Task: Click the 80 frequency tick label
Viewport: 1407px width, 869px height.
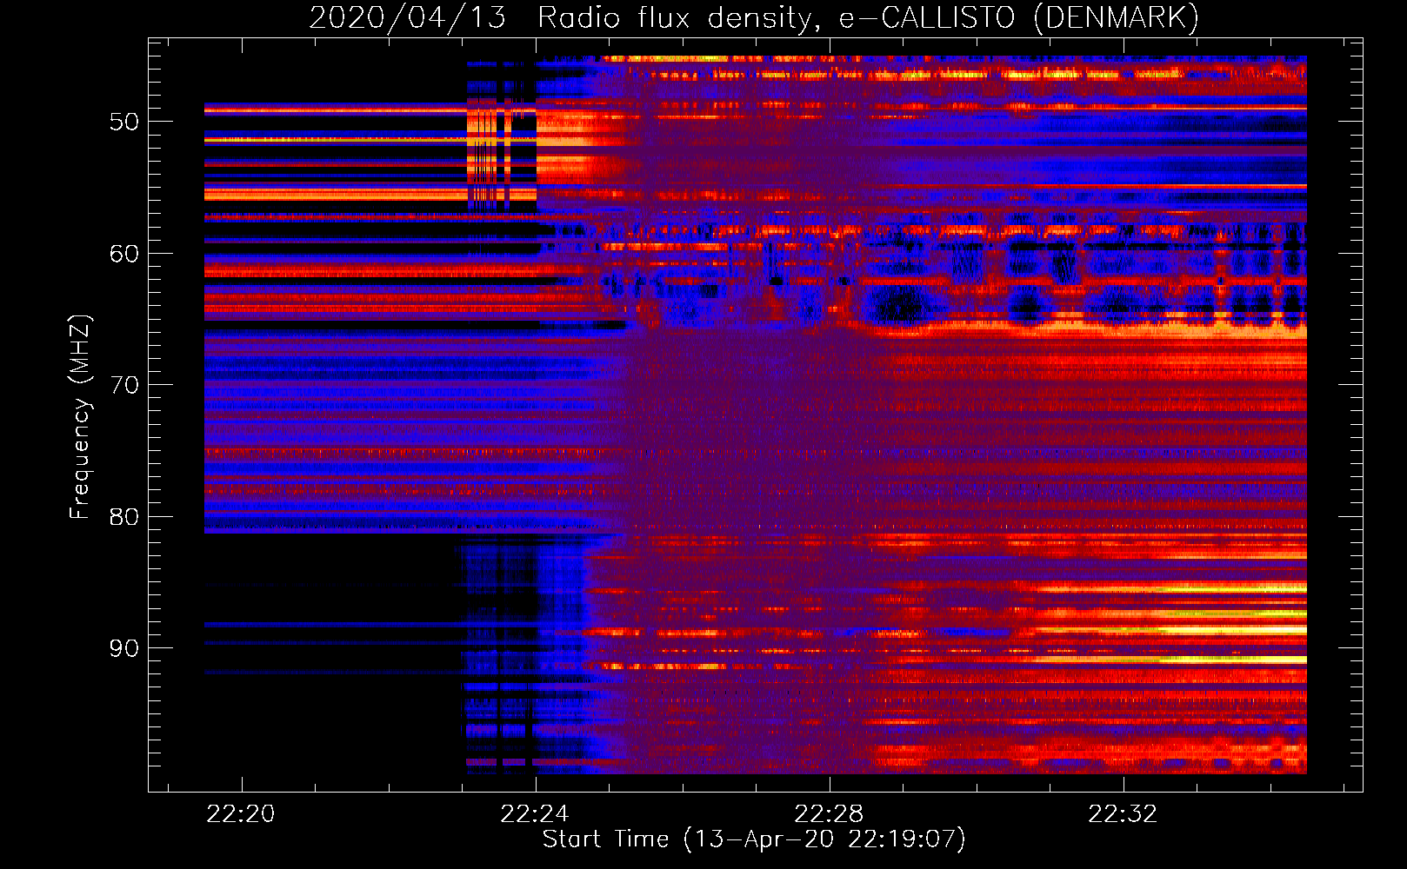Action: [124, 517]
